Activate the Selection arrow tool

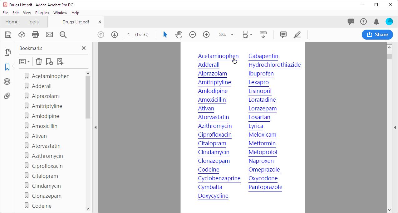click(165, 35)
